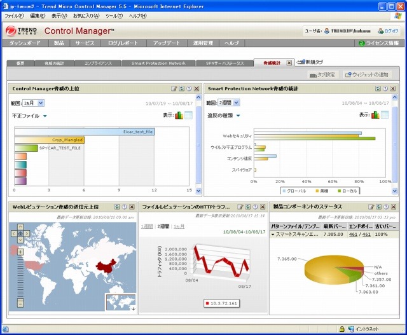Viewport: 407px width, 335px height.
Task: Zoom out on the world map
Action: pyautogui.click(x=20, y=303)
